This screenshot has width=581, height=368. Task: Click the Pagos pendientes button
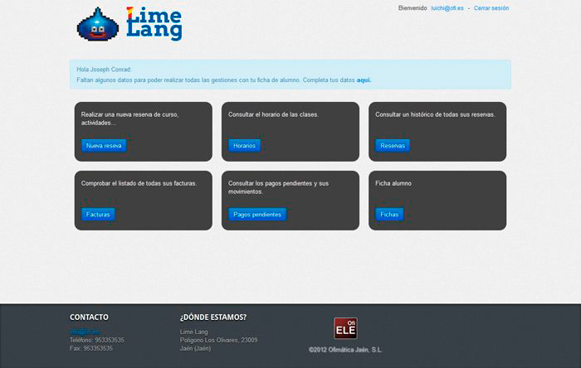click(257, 214)
